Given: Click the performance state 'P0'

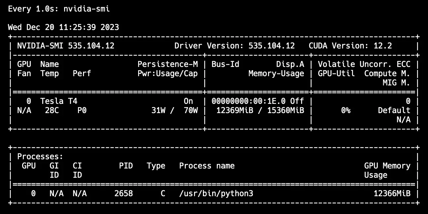Looking at the screenshot, I should click(82, 110).
